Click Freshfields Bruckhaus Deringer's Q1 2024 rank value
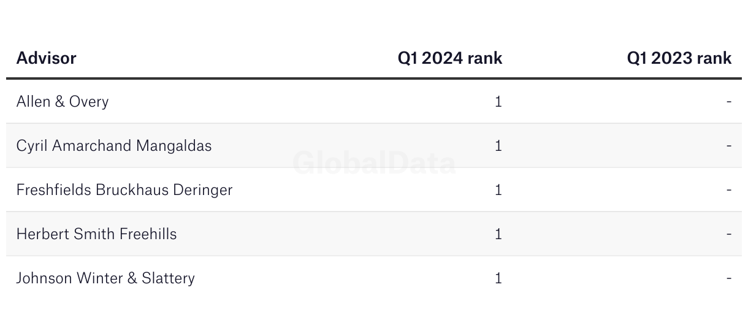 coord(498,190)
